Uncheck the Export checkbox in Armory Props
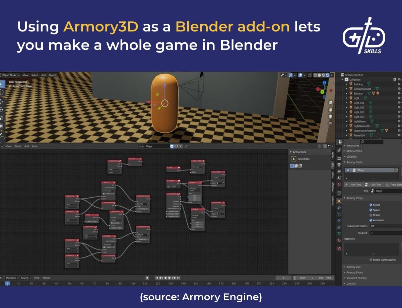402x308 pixels. (371, 205)
